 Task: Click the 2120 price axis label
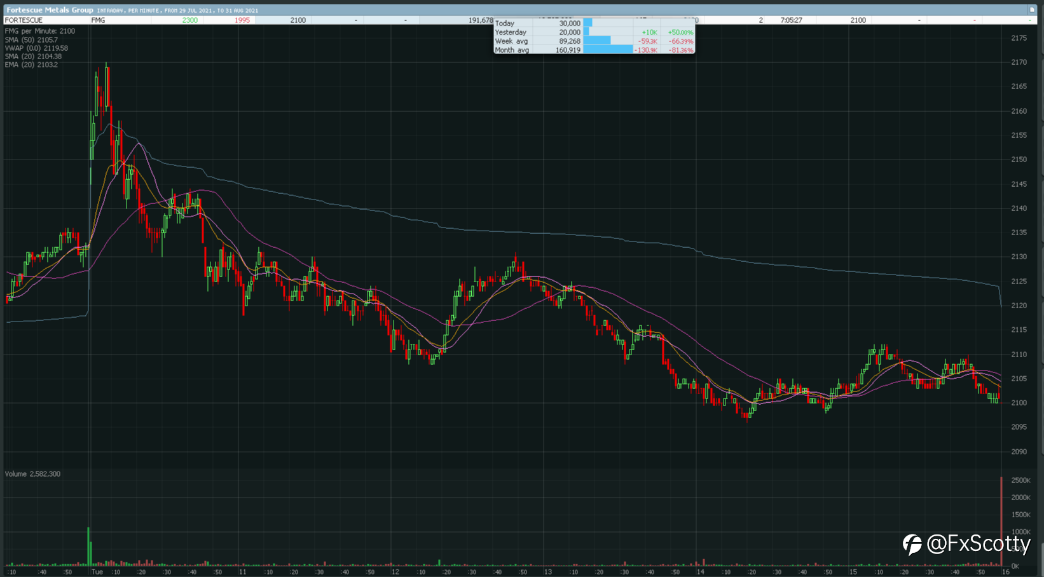click(x=1019, y=306)
